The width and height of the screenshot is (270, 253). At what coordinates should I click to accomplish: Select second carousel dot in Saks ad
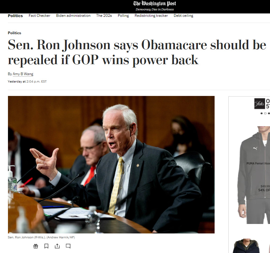265,113
